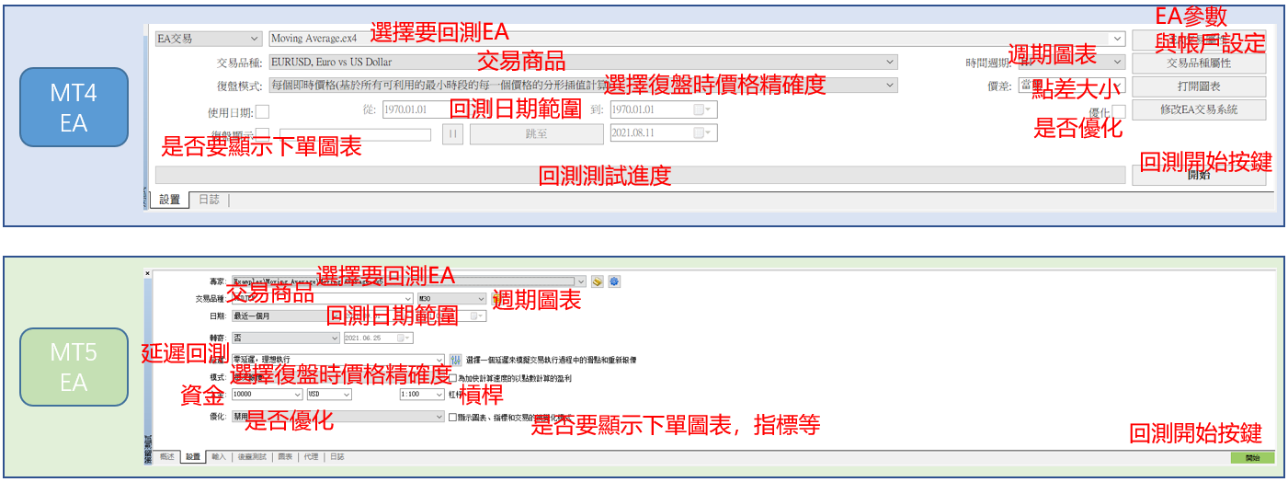Screen dimensions: 1288x482
Task: Click the MT4 backtest progress bar
Action: pyautogui.click(x=640, y=175)
